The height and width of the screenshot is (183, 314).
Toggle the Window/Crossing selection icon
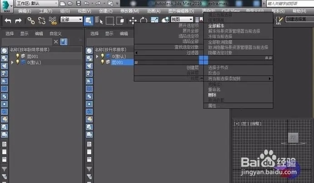tap(120, 20)
